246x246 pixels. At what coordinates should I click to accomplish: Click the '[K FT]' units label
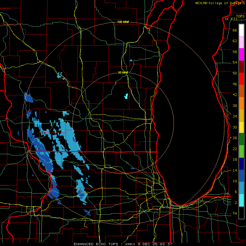point(231,19)
